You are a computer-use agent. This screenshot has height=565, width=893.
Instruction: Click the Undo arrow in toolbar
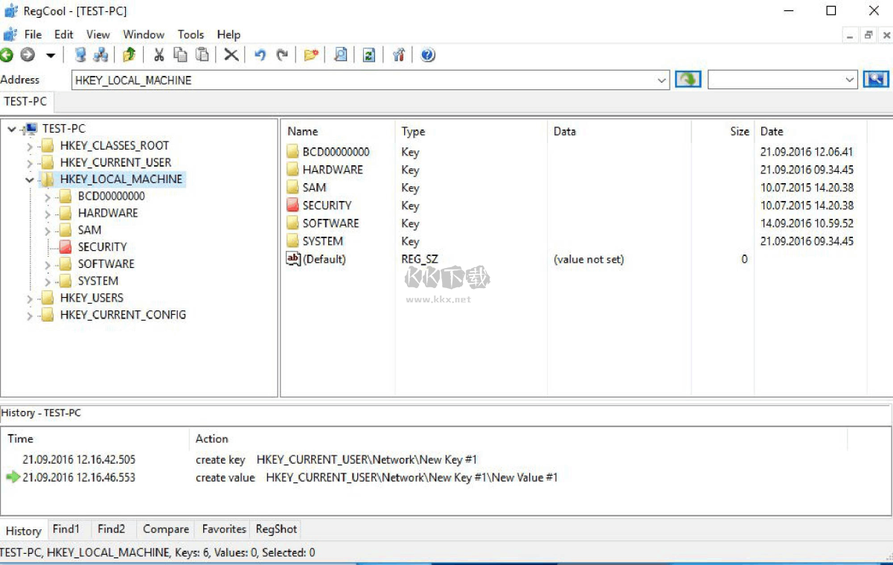(260, 55)
